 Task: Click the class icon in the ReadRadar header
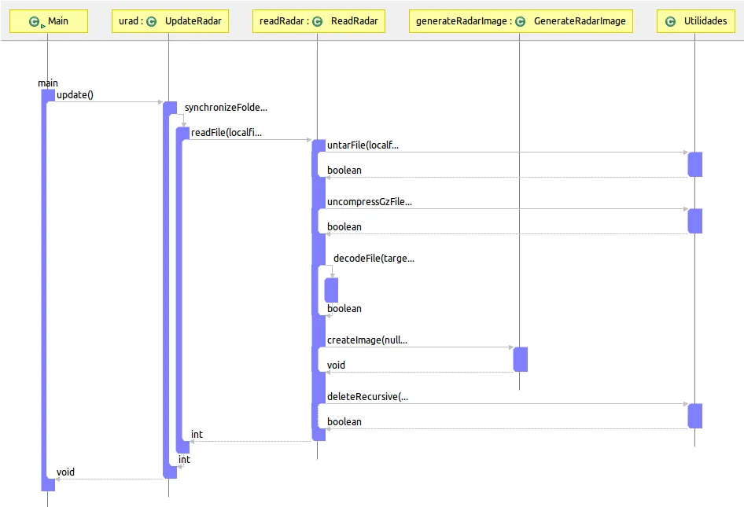tap(318, 21)
